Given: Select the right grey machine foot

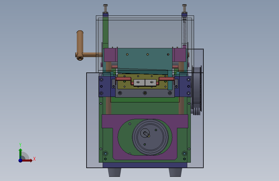Looking at the screenshot, I should 175,172.
